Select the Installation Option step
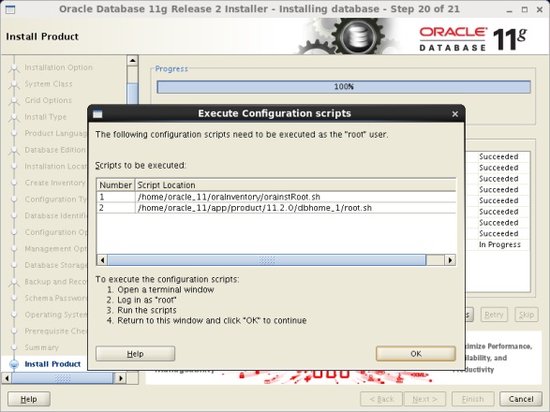The height and width of the screenshot is (412, 550). click(x=59, y=67)
